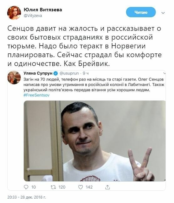Open the share upload icon
The height and width of the screenshot is (203, 174).
[108, 187]
